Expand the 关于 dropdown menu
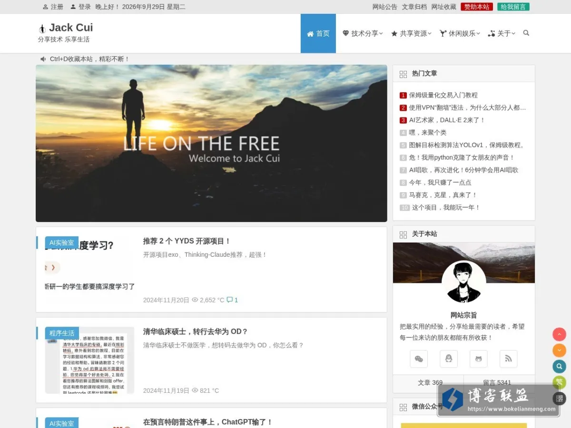571x428 pixels. 502,33
